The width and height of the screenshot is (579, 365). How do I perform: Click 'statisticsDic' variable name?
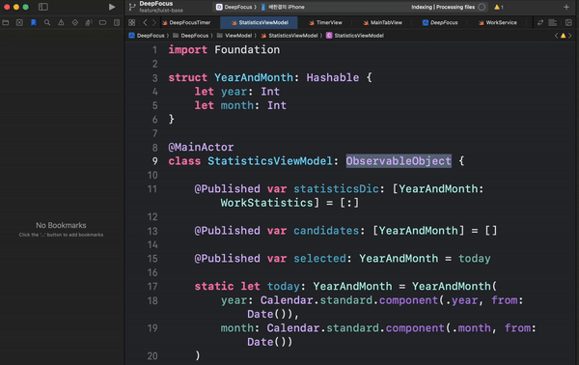(336, 189)
